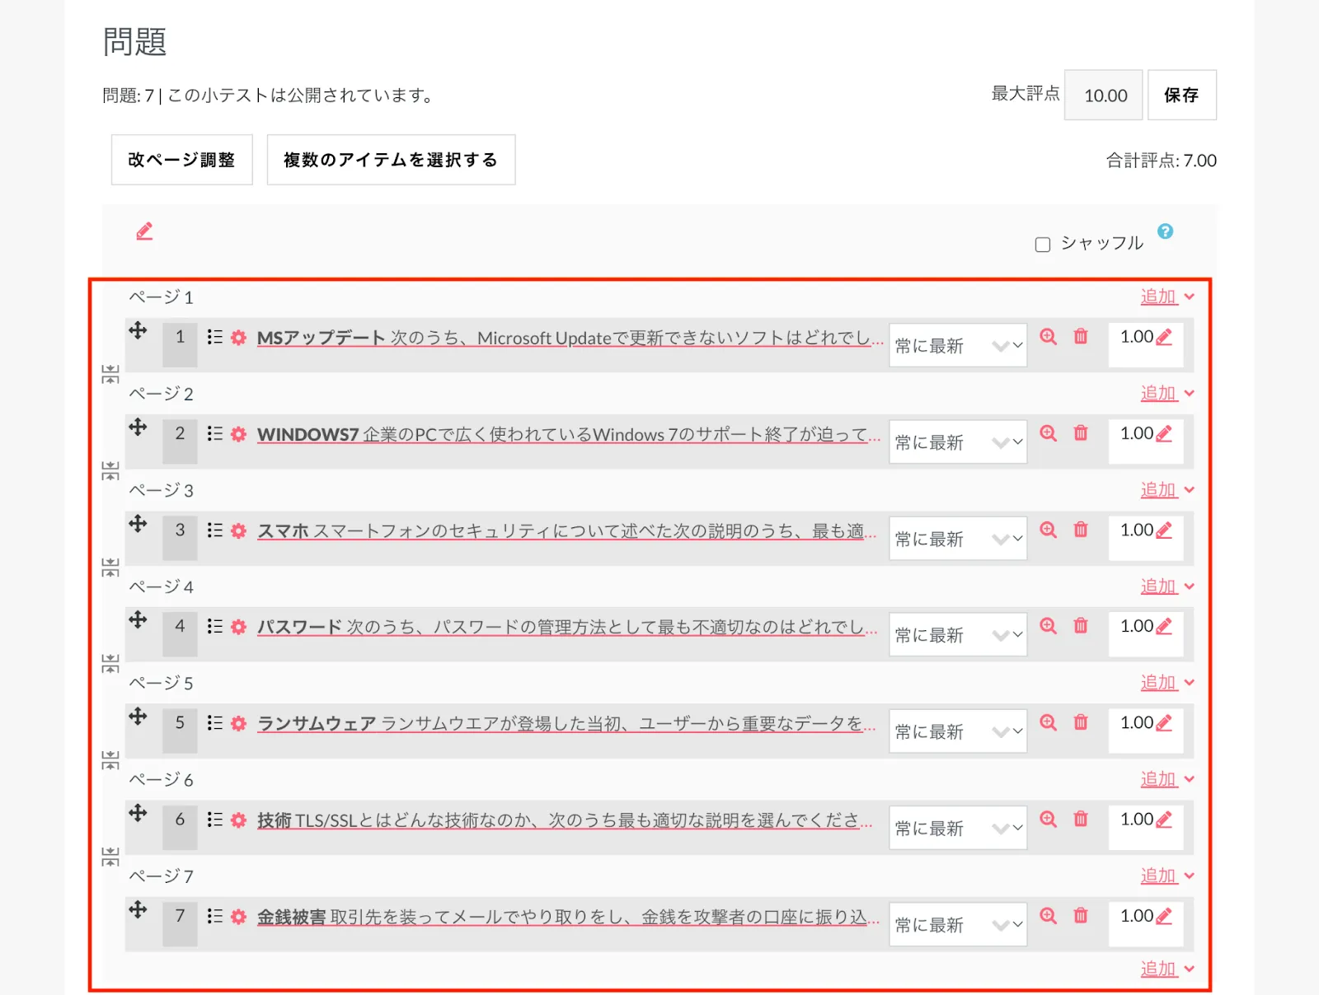The image size is (1319, 995).
Task: Open the ランサムウェア question link
Action: tap(317, 723)
